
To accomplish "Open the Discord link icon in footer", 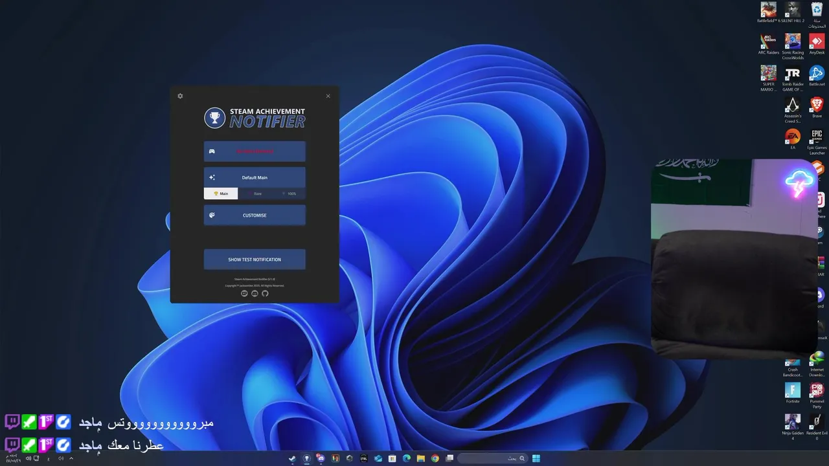I will coord(255,293).
